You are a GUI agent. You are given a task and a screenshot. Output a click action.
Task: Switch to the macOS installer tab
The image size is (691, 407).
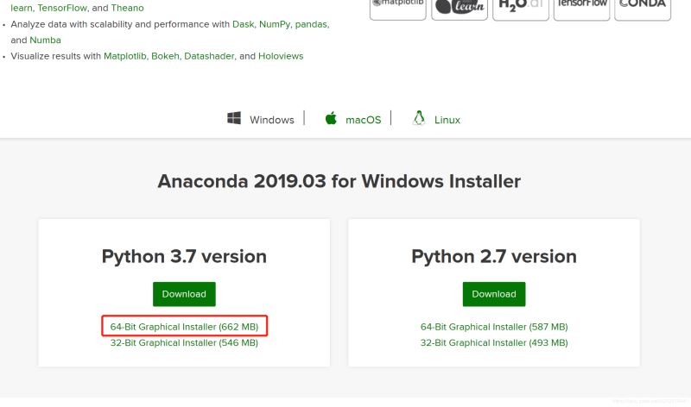click(x=363, y=120)
